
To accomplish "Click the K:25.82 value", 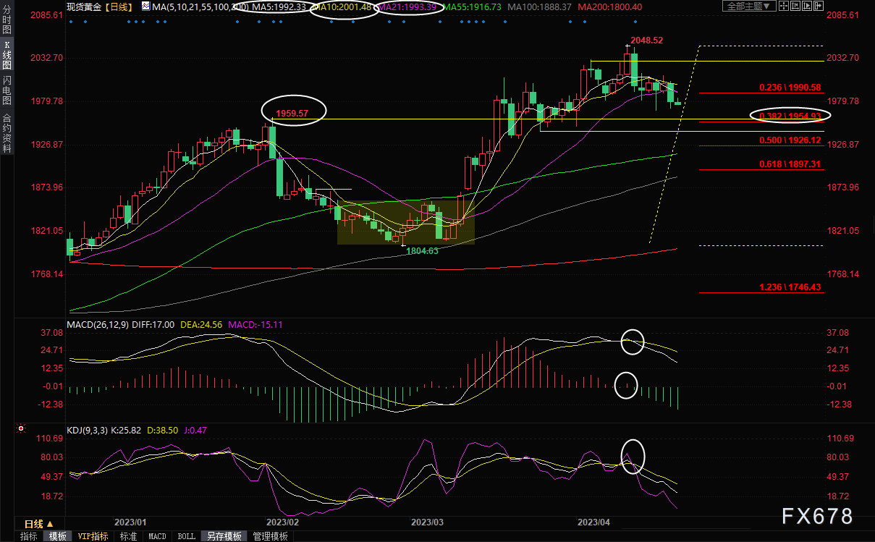I will (127, 431).
